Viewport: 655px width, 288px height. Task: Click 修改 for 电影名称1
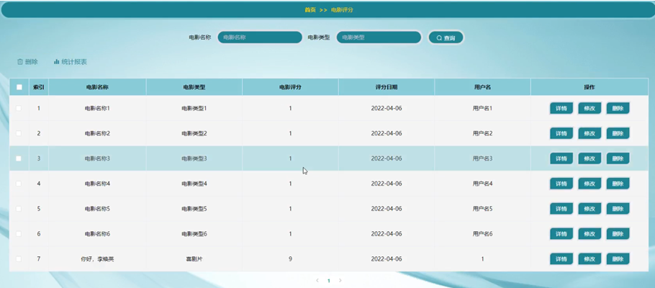tap(589, 108)
